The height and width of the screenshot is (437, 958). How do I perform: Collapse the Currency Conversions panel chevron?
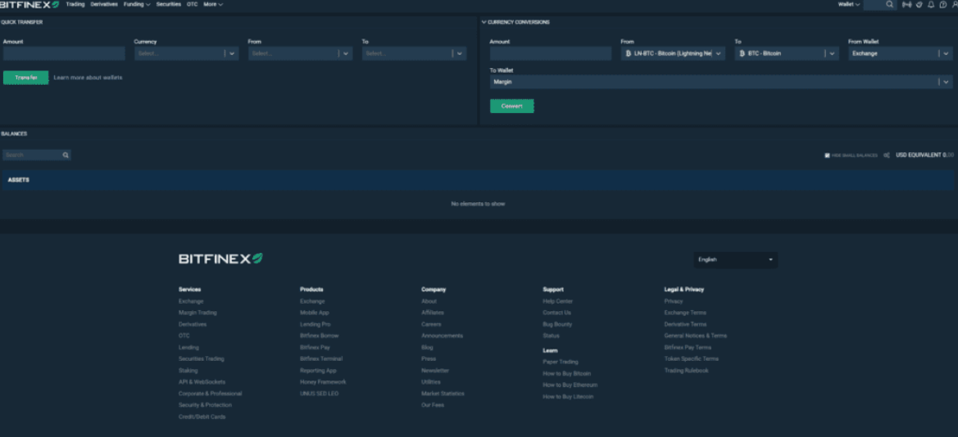pyautogui.click(x=484, y=22)
